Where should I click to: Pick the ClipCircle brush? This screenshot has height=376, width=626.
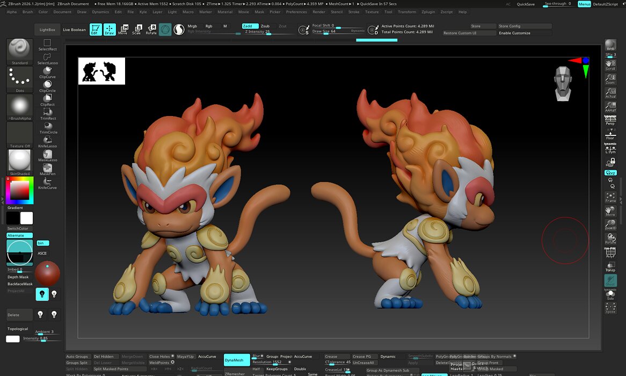coord(47,86)
